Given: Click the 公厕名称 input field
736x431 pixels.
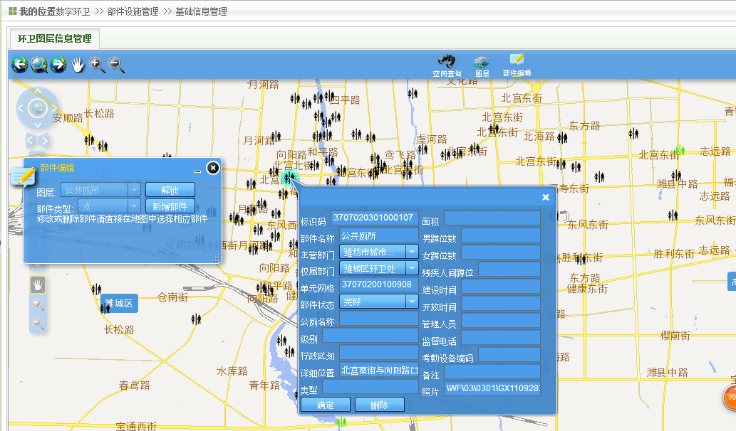Looking at the screenshot, I should [x=379, y=319].
